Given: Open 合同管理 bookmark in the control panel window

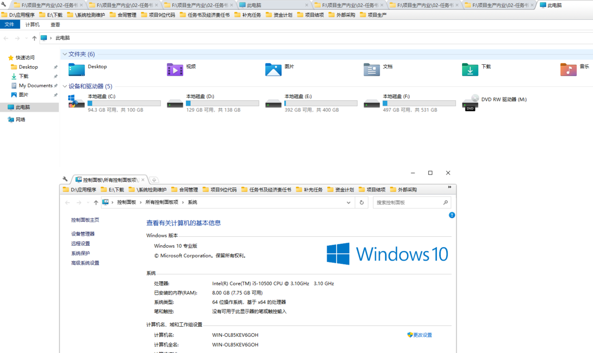Looking at the screenshot, I should [x=184, y=190].
